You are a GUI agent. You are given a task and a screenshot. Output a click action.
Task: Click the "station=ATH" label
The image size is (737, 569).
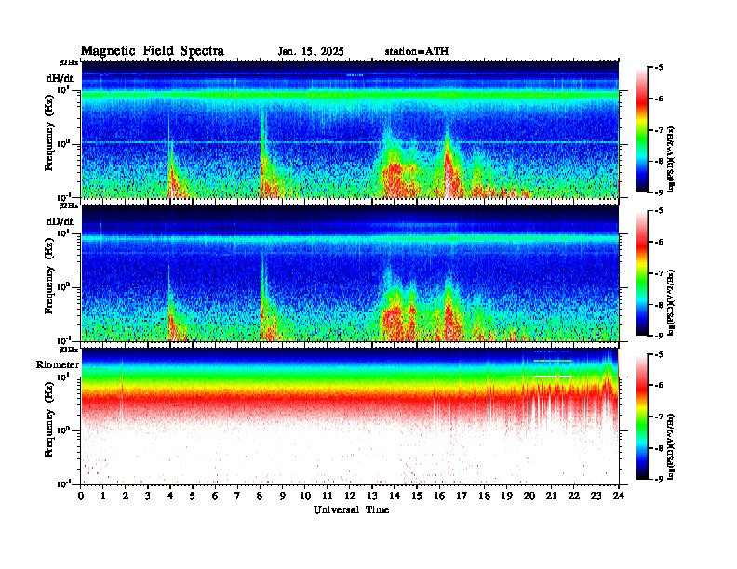coord(417,52)
